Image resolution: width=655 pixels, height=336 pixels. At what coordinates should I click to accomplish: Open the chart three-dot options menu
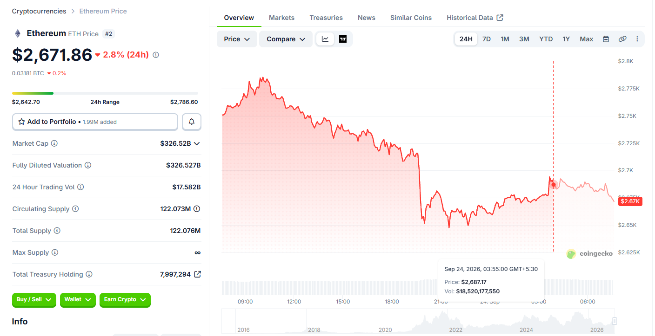(x=637, y=39)
